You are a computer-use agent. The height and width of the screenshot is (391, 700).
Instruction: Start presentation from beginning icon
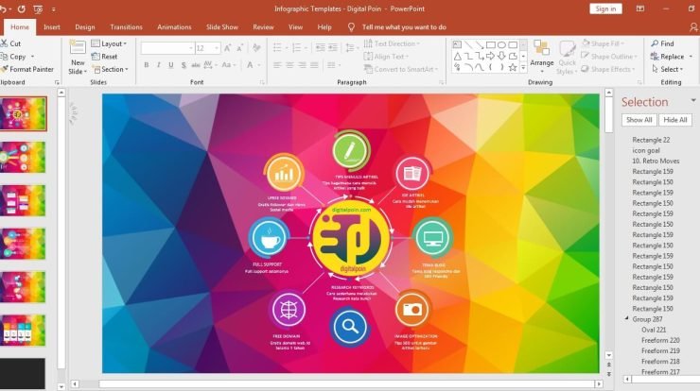coord(38,8)
